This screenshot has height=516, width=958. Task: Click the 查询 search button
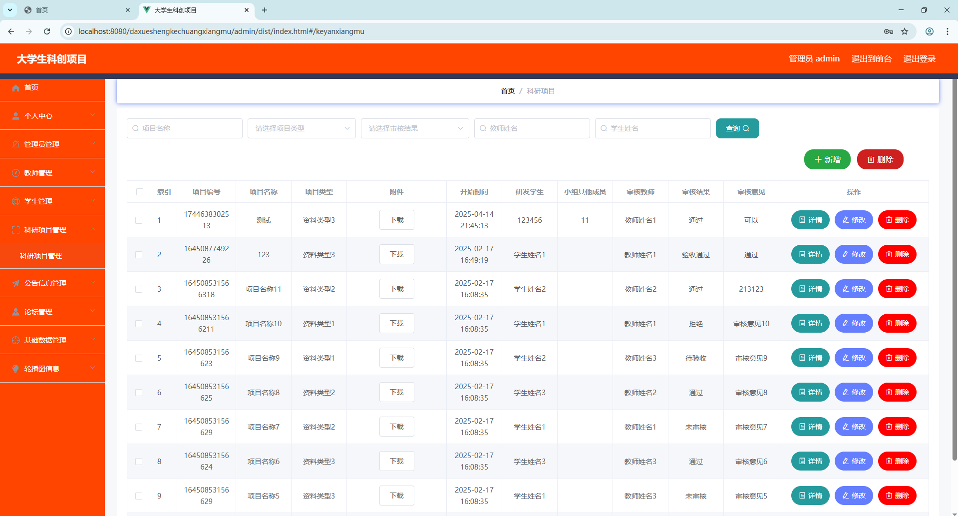tap(737, 128)
